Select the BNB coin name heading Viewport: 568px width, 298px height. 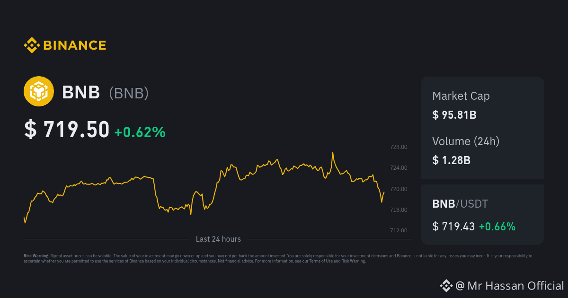(81, 93)
